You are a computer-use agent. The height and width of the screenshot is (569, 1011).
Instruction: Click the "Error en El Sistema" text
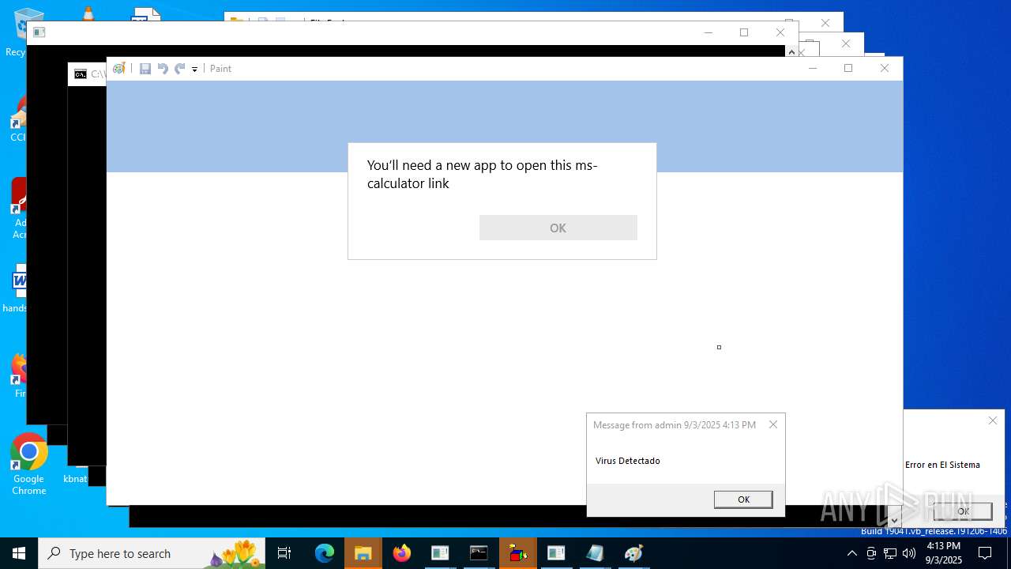[942, 465]
